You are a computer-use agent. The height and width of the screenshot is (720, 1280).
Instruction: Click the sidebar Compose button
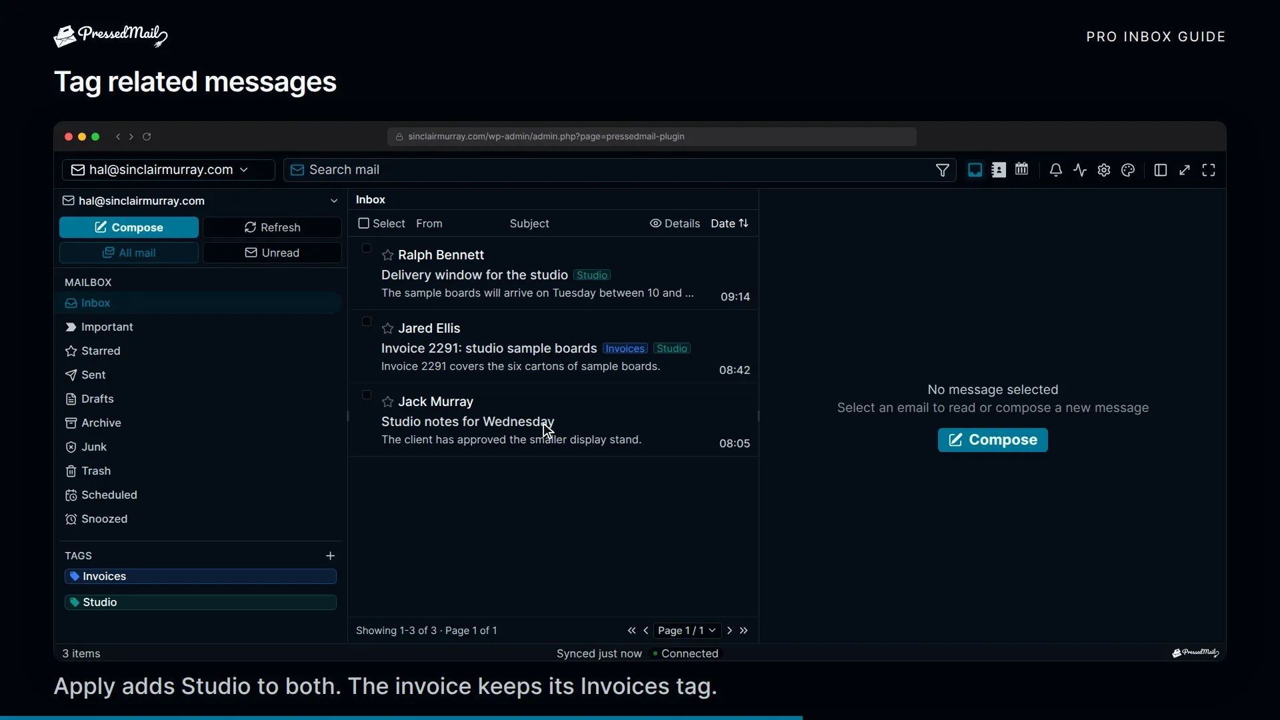point(129,227)
